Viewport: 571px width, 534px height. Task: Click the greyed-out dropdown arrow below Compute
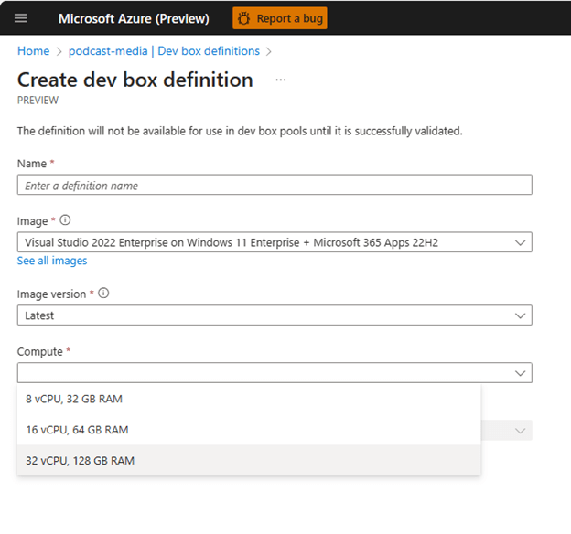tap(520, 430)
